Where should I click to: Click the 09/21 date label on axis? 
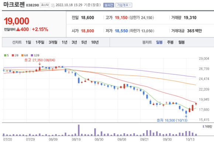(x=145, y=140)
